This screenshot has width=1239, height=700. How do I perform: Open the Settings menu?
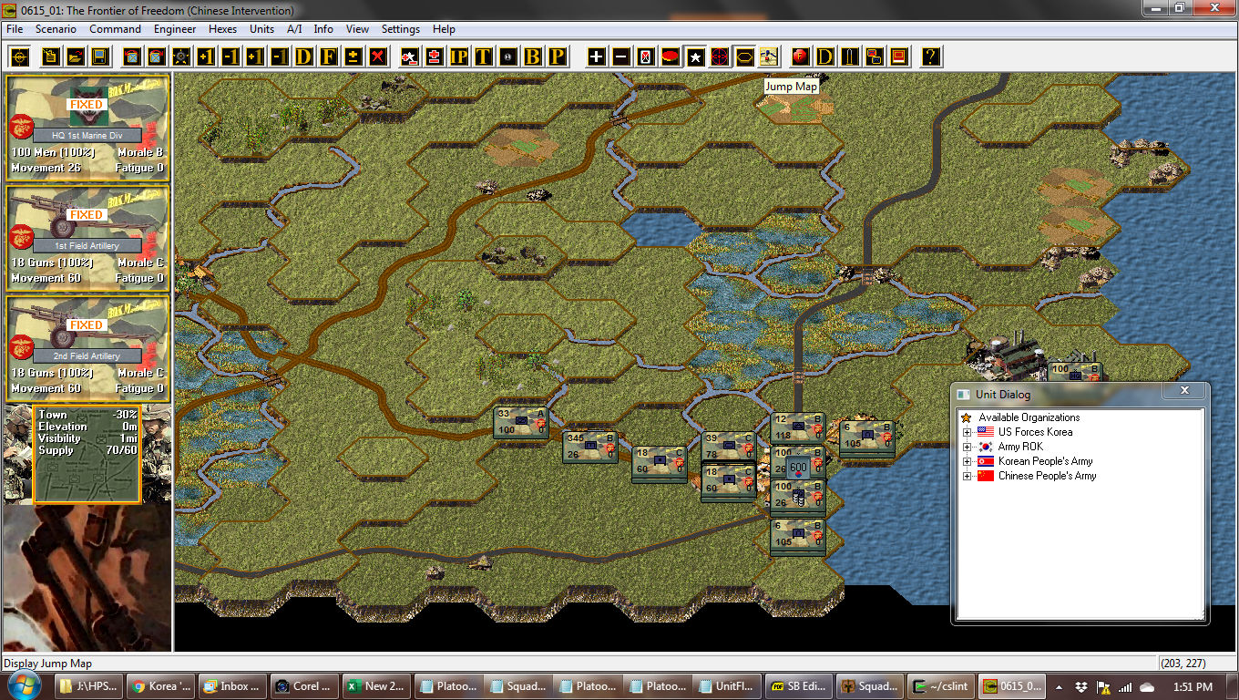401,29
